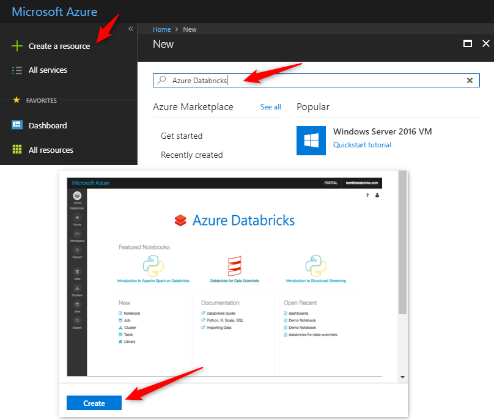This screenshot has height=420, width=494.
Task: Open the All services list icon
Action: coord(17,70)
